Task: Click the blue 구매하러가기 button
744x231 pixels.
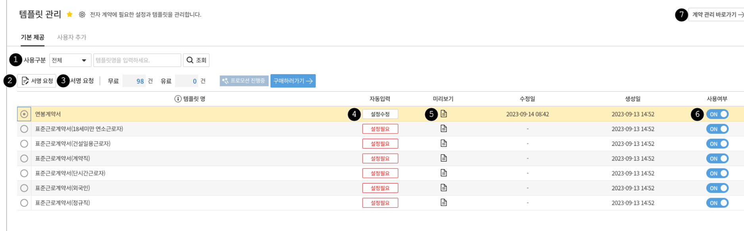Action: [293, 81]
